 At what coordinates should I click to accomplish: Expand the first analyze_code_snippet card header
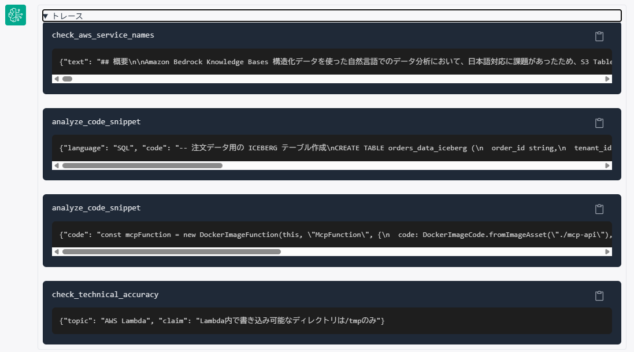click(x=96, y=122)
